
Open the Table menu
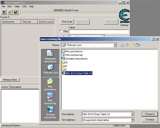pyautogui.click(x=17, y=6)
